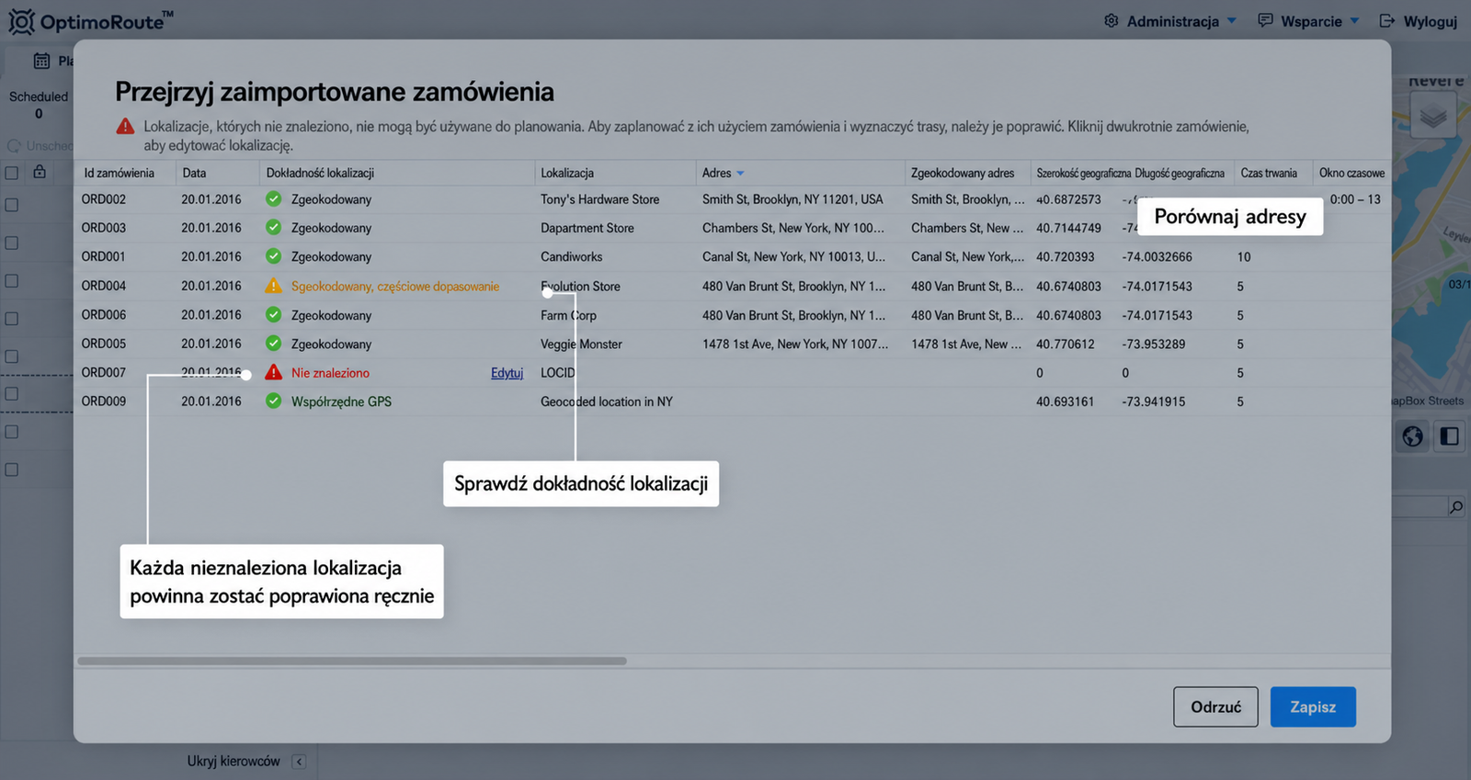
Task: Sort by the Id zamówienia column header
Action: point(119,173)
